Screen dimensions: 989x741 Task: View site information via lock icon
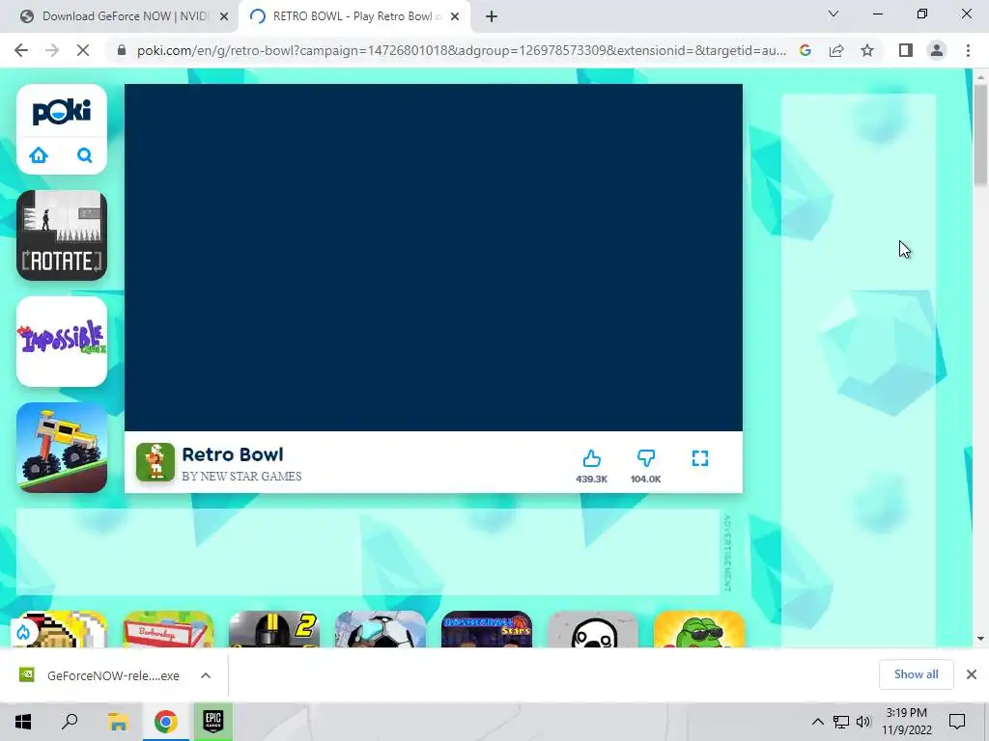pyautogui.click(x=122, y=50)
